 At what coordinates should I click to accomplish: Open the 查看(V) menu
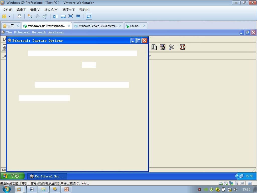[x=35, y=10]
